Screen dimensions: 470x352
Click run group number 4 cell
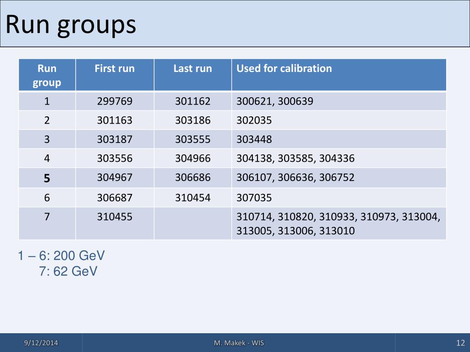[47, 158]
